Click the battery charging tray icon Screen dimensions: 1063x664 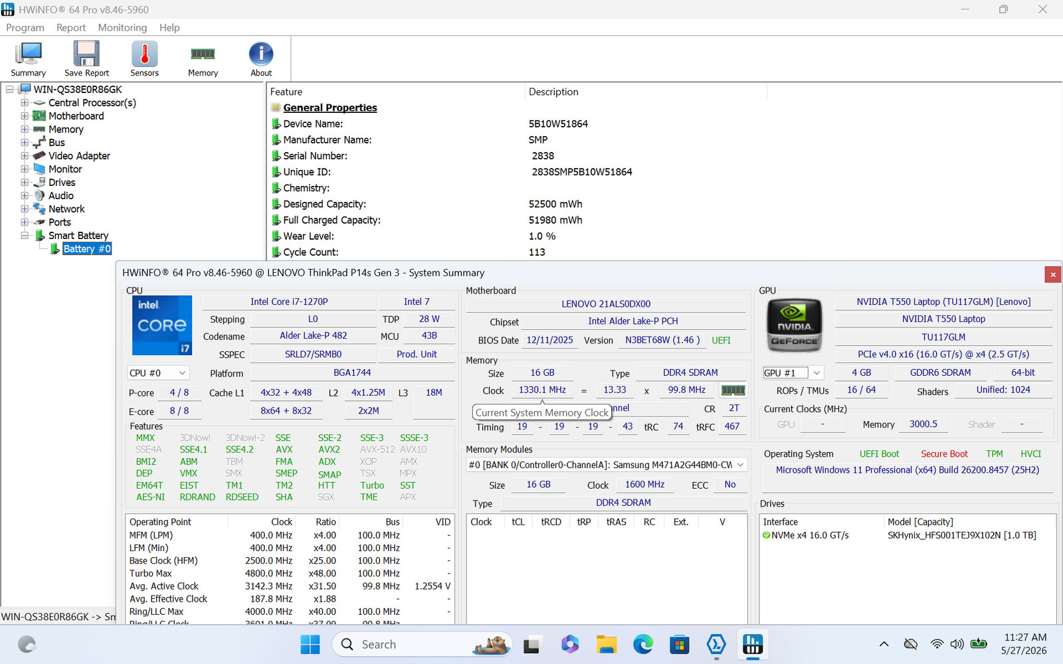click(979, 643)
